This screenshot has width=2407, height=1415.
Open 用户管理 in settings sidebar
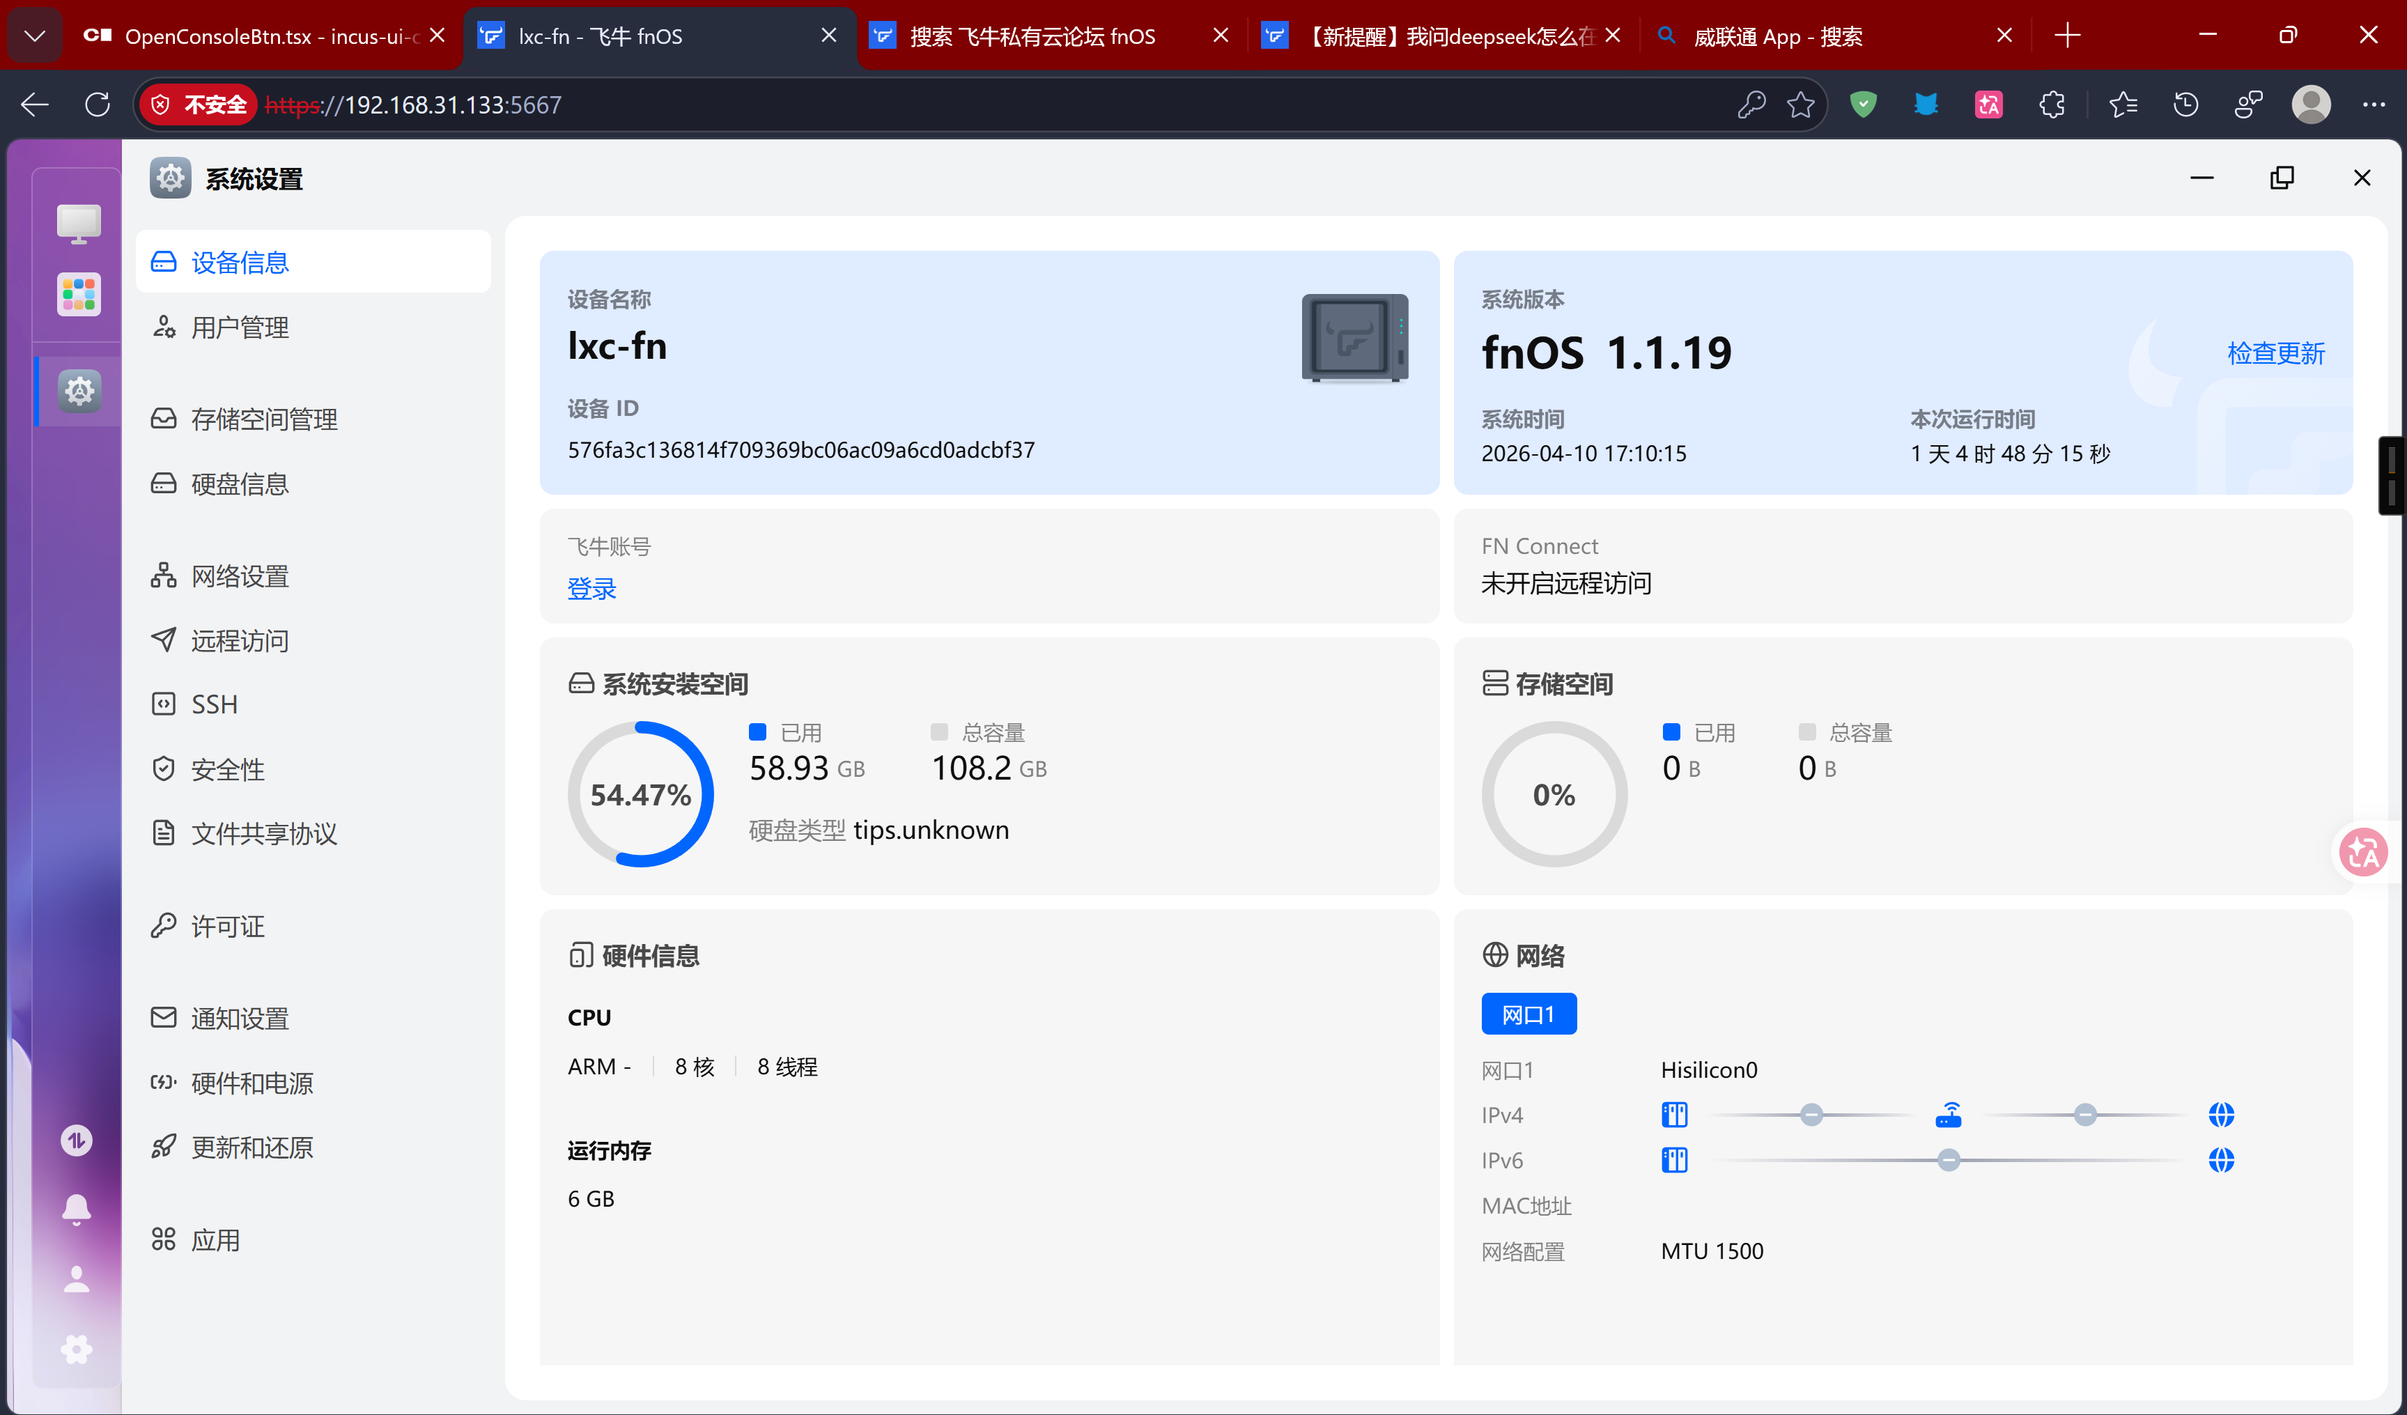tap(240, 327)
